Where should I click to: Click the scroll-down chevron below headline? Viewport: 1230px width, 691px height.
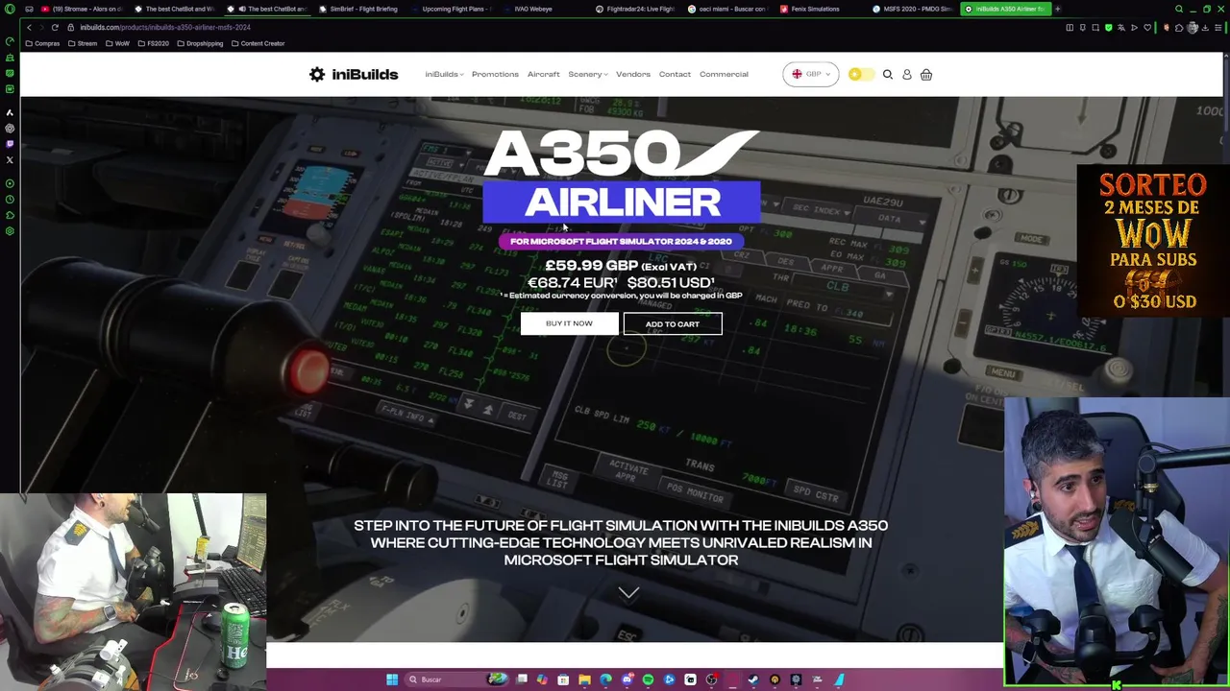(x=628, y=593)
